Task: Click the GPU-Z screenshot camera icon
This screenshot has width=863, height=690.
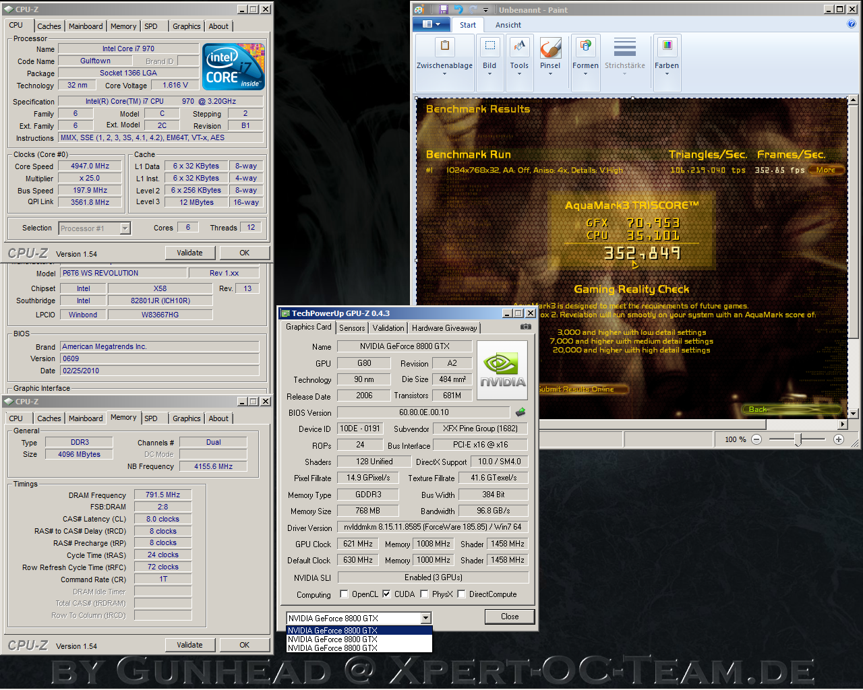Action: tap(526, 327)
